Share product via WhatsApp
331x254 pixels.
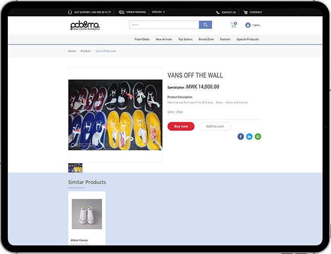pos(258,136)
